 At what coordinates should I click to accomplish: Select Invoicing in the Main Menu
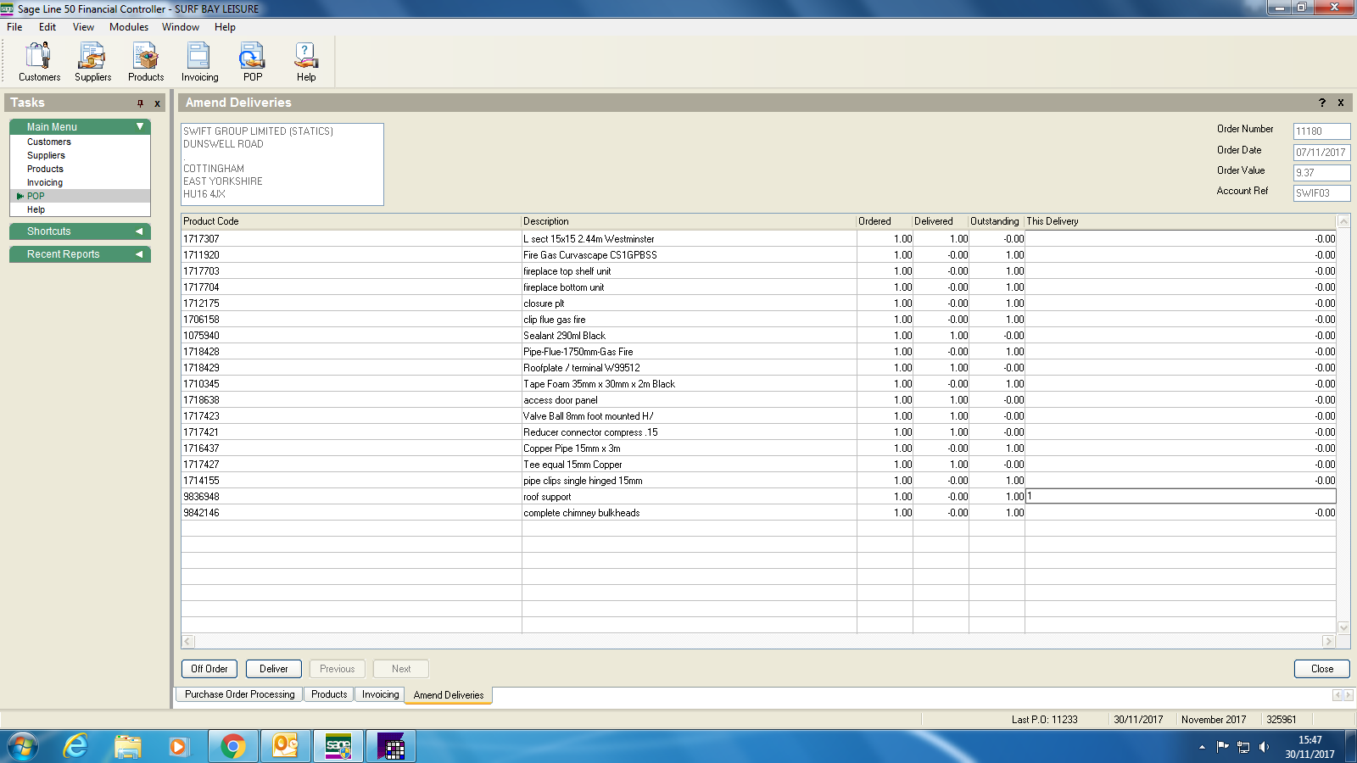pyautogui.click(x=45, y=182)
